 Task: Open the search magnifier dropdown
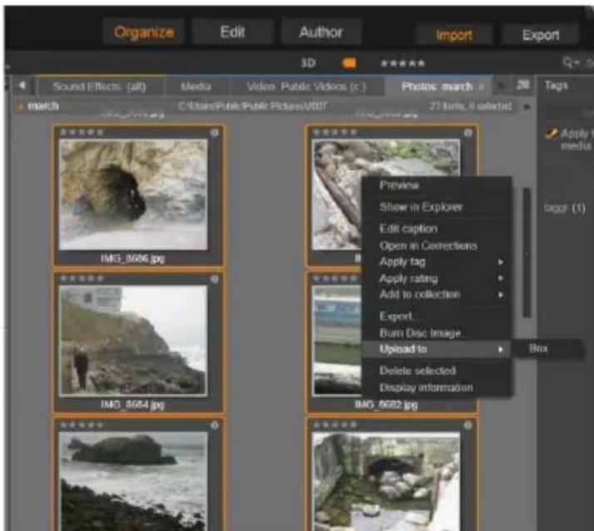pos(571,62)
